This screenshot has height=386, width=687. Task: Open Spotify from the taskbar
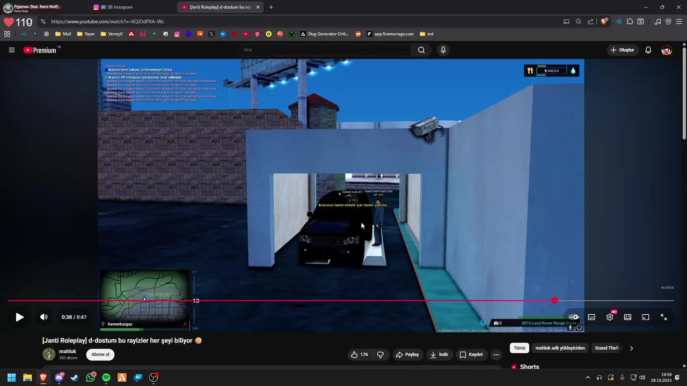[x=106, y=377]
